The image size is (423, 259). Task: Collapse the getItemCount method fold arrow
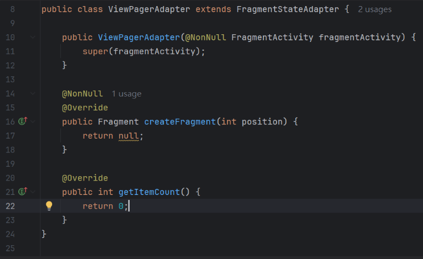(33, 192)
